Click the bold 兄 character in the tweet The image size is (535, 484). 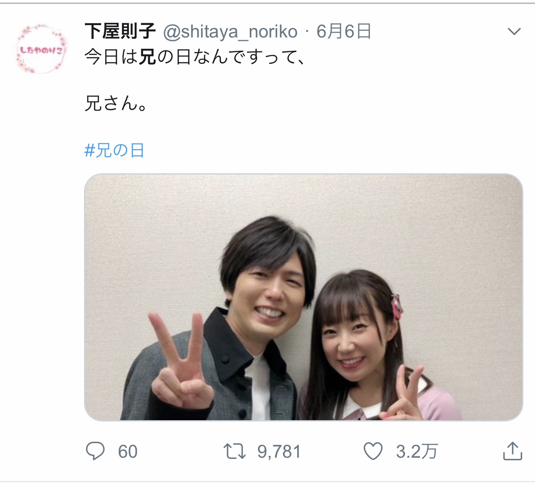147,56
